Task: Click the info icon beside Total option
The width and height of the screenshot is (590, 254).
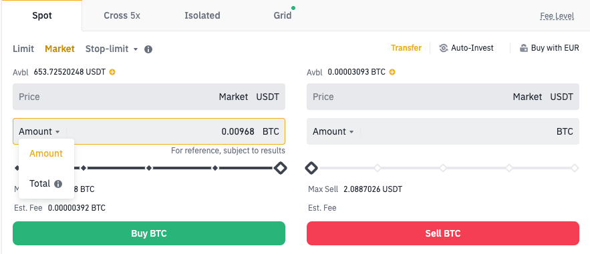Action: point(58,184)
